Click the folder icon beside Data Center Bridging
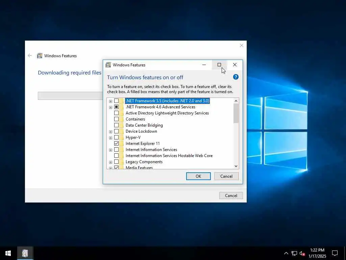 coord(122,125)
